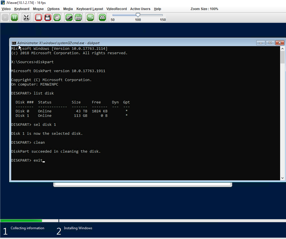
Task: Start video recording with camera icon
Action: [90, 18]
